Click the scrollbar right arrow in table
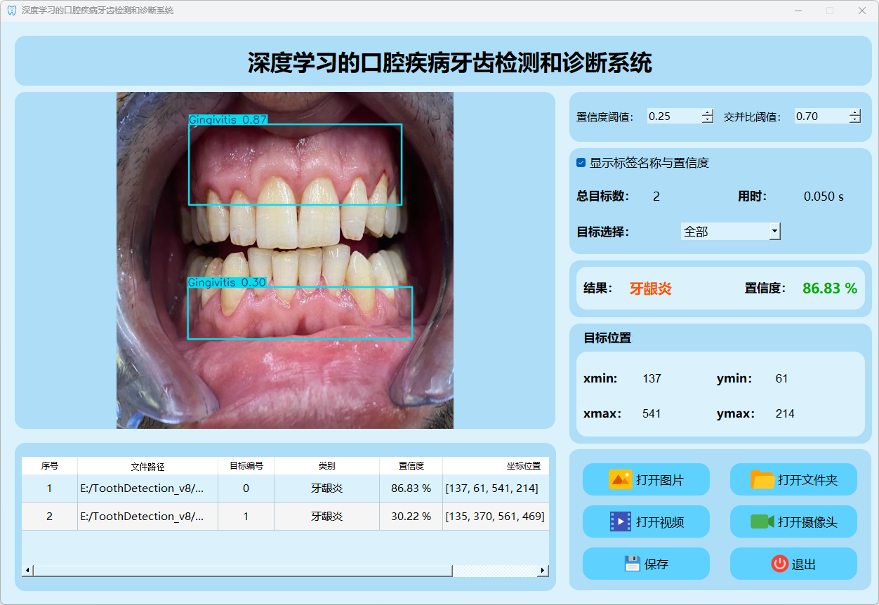The height and width of the screenshot is (605, 879). (543, 571)
